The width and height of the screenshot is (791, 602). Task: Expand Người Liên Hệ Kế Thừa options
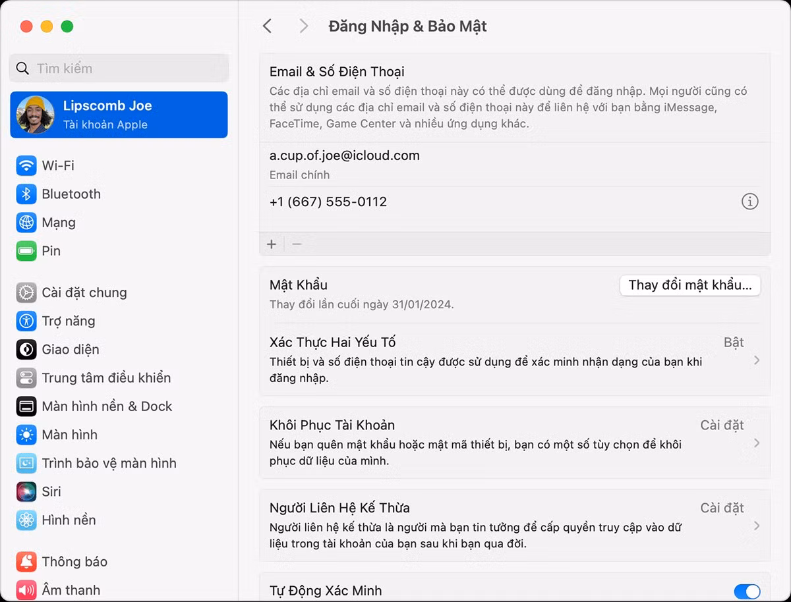point(757,526)
